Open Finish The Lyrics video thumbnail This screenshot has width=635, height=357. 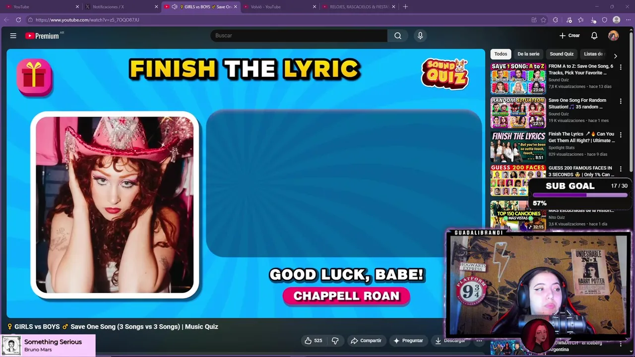click(x=518, y=146)
